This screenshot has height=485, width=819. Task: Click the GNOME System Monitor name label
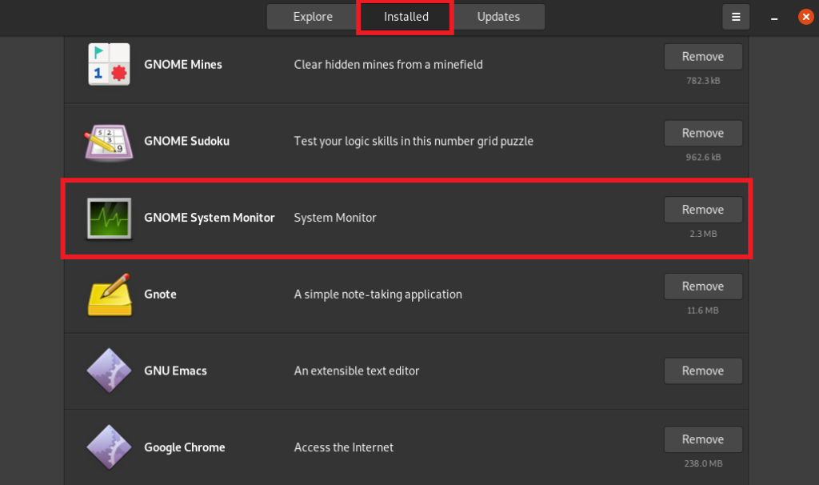pyautogui.click(x=209, y=218)
